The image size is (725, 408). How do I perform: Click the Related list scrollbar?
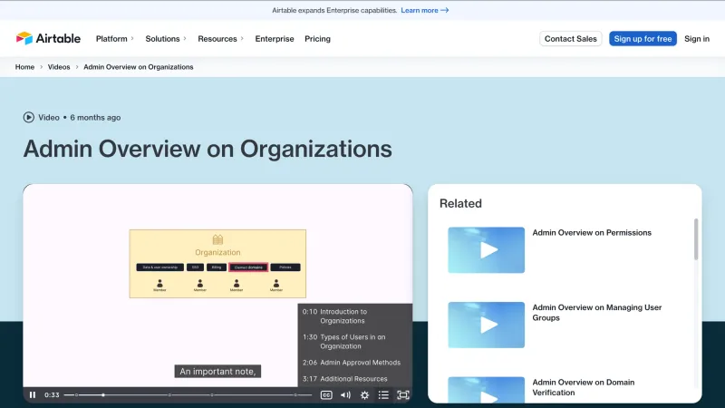[696, 239]
